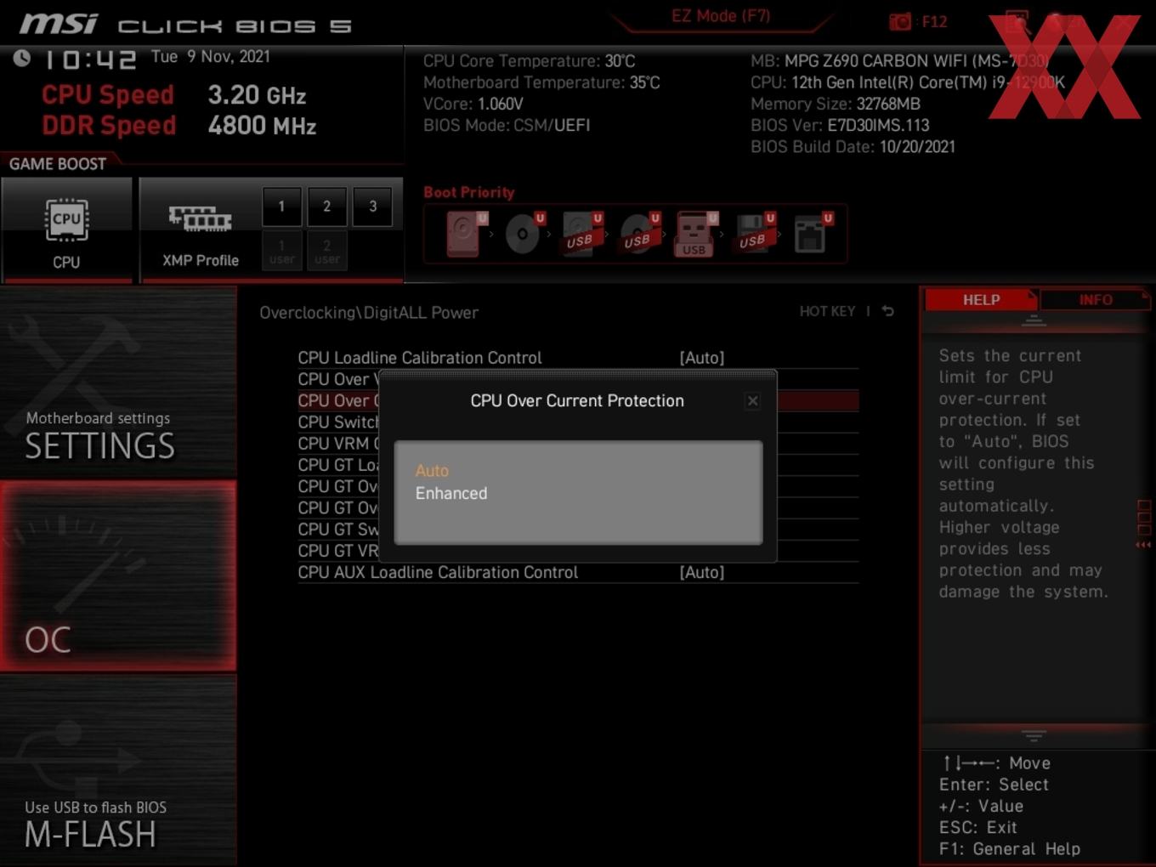Select the USB floppy boot device icon
Screen dimensions: 1156x867
(x=754, y=234)
